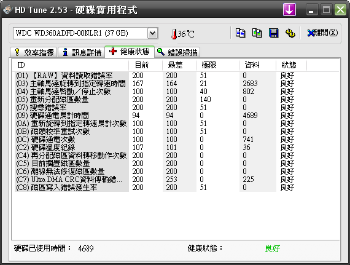Click worst value 253 in row (C7)
The height and width of the screenshot is (265, 350).
pyautogui.click(x=172, y=180)
